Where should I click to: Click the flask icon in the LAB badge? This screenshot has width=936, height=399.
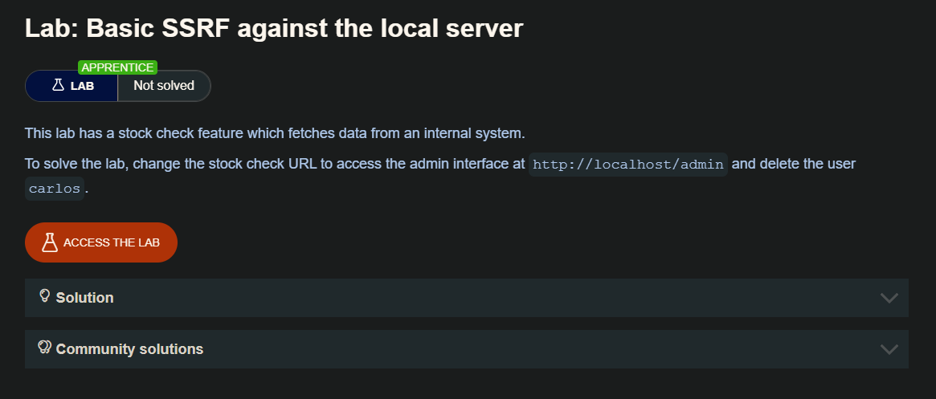(x=58, y=85)
